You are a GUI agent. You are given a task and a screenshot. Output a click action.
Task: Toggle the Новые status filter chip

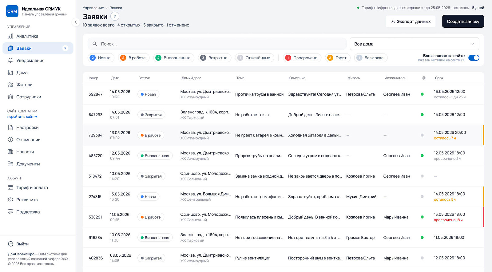[x=101, y=58]
